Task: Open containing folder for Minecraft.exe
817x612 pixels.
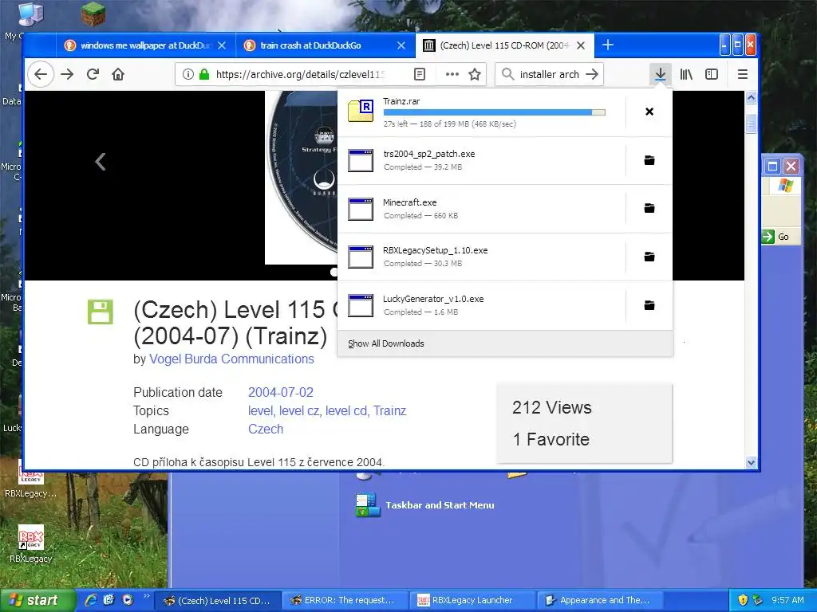Action: point(649,208)
